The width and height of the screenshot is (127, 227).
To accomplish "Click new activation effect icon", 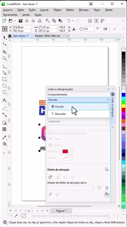I will (x=50, y=177).
